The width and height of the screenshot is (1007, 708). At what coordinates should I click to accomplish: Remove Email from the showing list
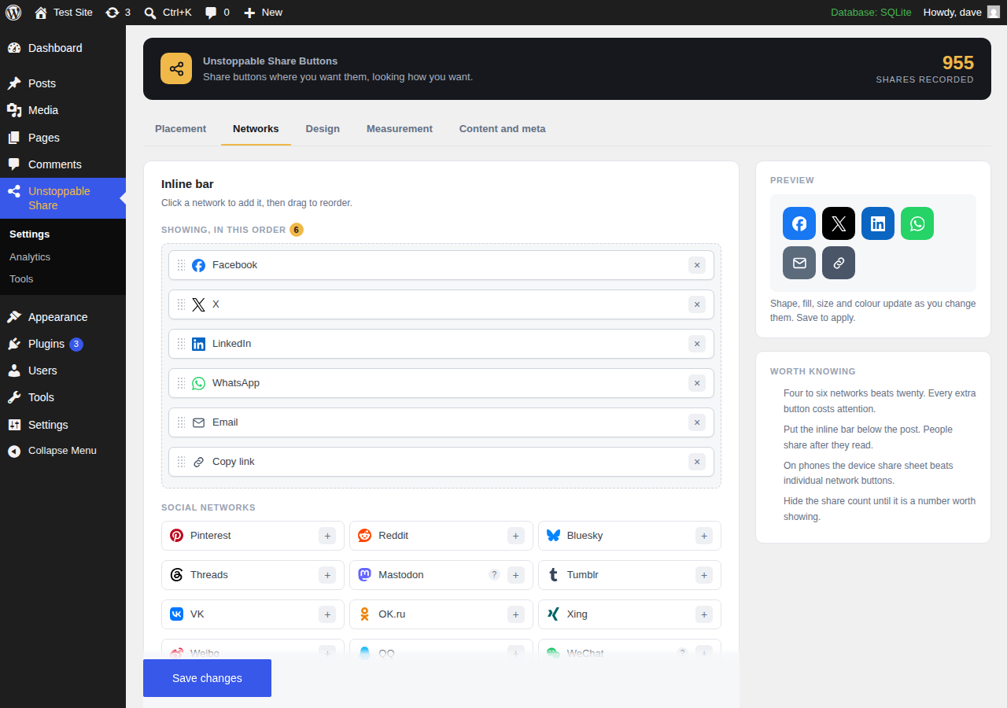click(x=697, y=422)
